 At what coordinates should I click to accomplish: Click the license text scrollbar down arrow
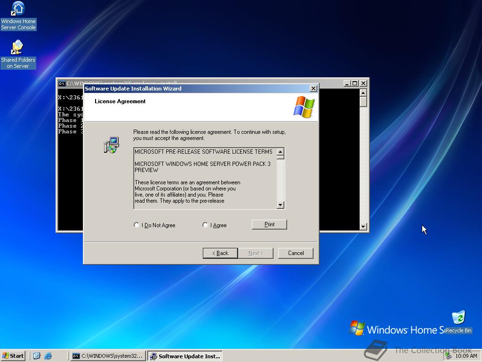[281, 205]
